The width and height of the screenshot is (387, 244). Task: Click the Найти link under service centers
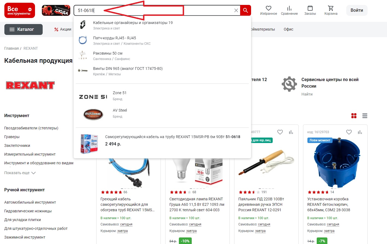point(307,94)
